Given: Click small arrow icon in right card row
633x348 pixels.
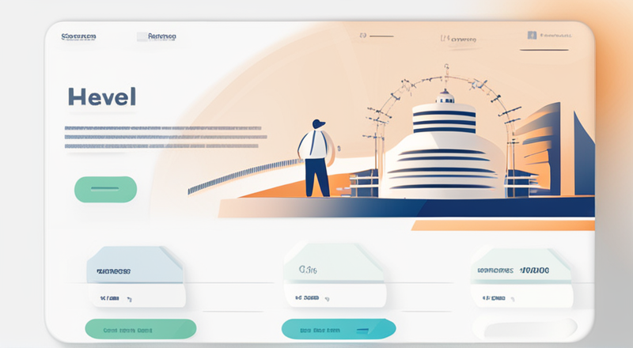Looking at the screenshot, I should 512,299.
